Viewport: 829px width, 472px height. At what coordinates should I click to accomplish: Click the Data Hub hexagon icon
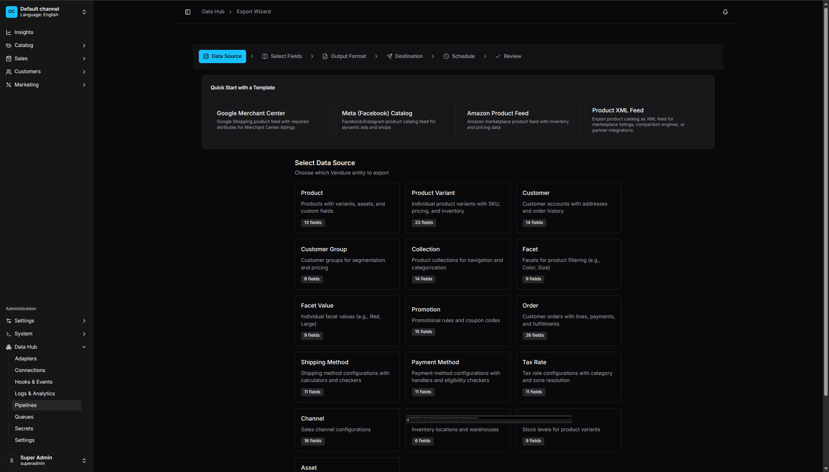8,347
